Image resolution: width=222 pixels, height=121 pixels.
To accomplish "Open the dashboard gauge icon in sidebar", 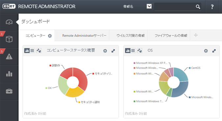I will (9, 22).
